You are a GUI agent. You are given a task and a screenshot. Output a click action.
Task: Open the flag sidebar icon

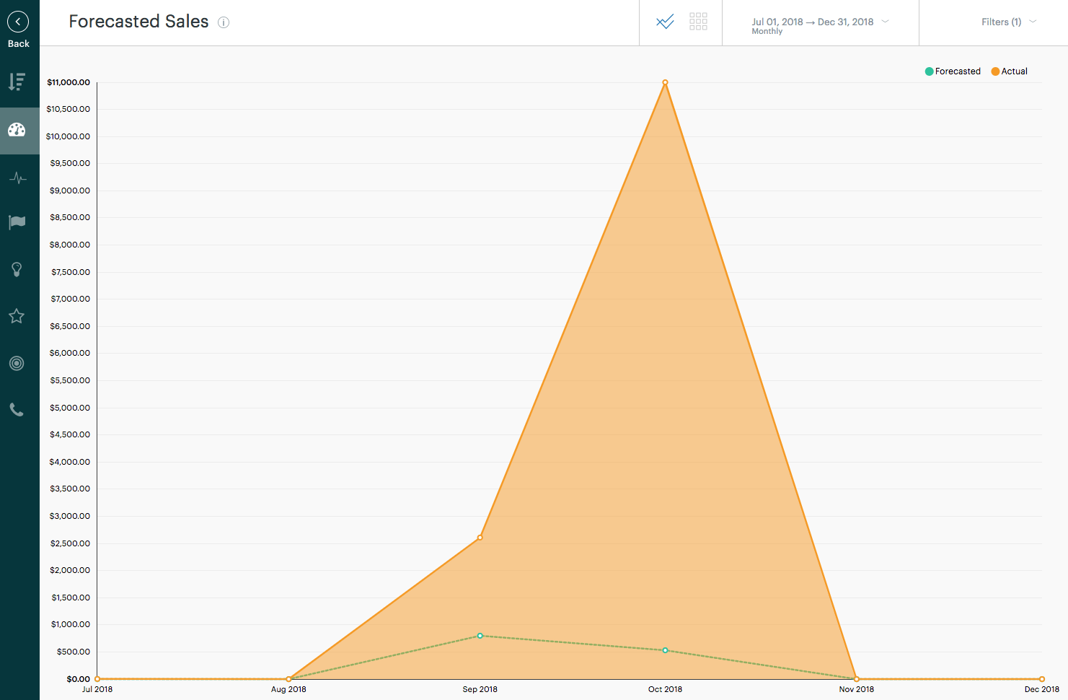pos(17,222)
